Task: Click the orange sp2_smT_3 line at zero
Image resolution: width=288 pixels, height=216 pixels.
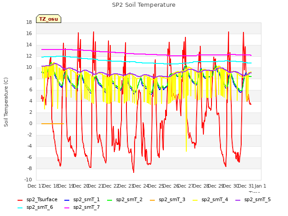Action: pyautogui.click(x=53, y=124)
